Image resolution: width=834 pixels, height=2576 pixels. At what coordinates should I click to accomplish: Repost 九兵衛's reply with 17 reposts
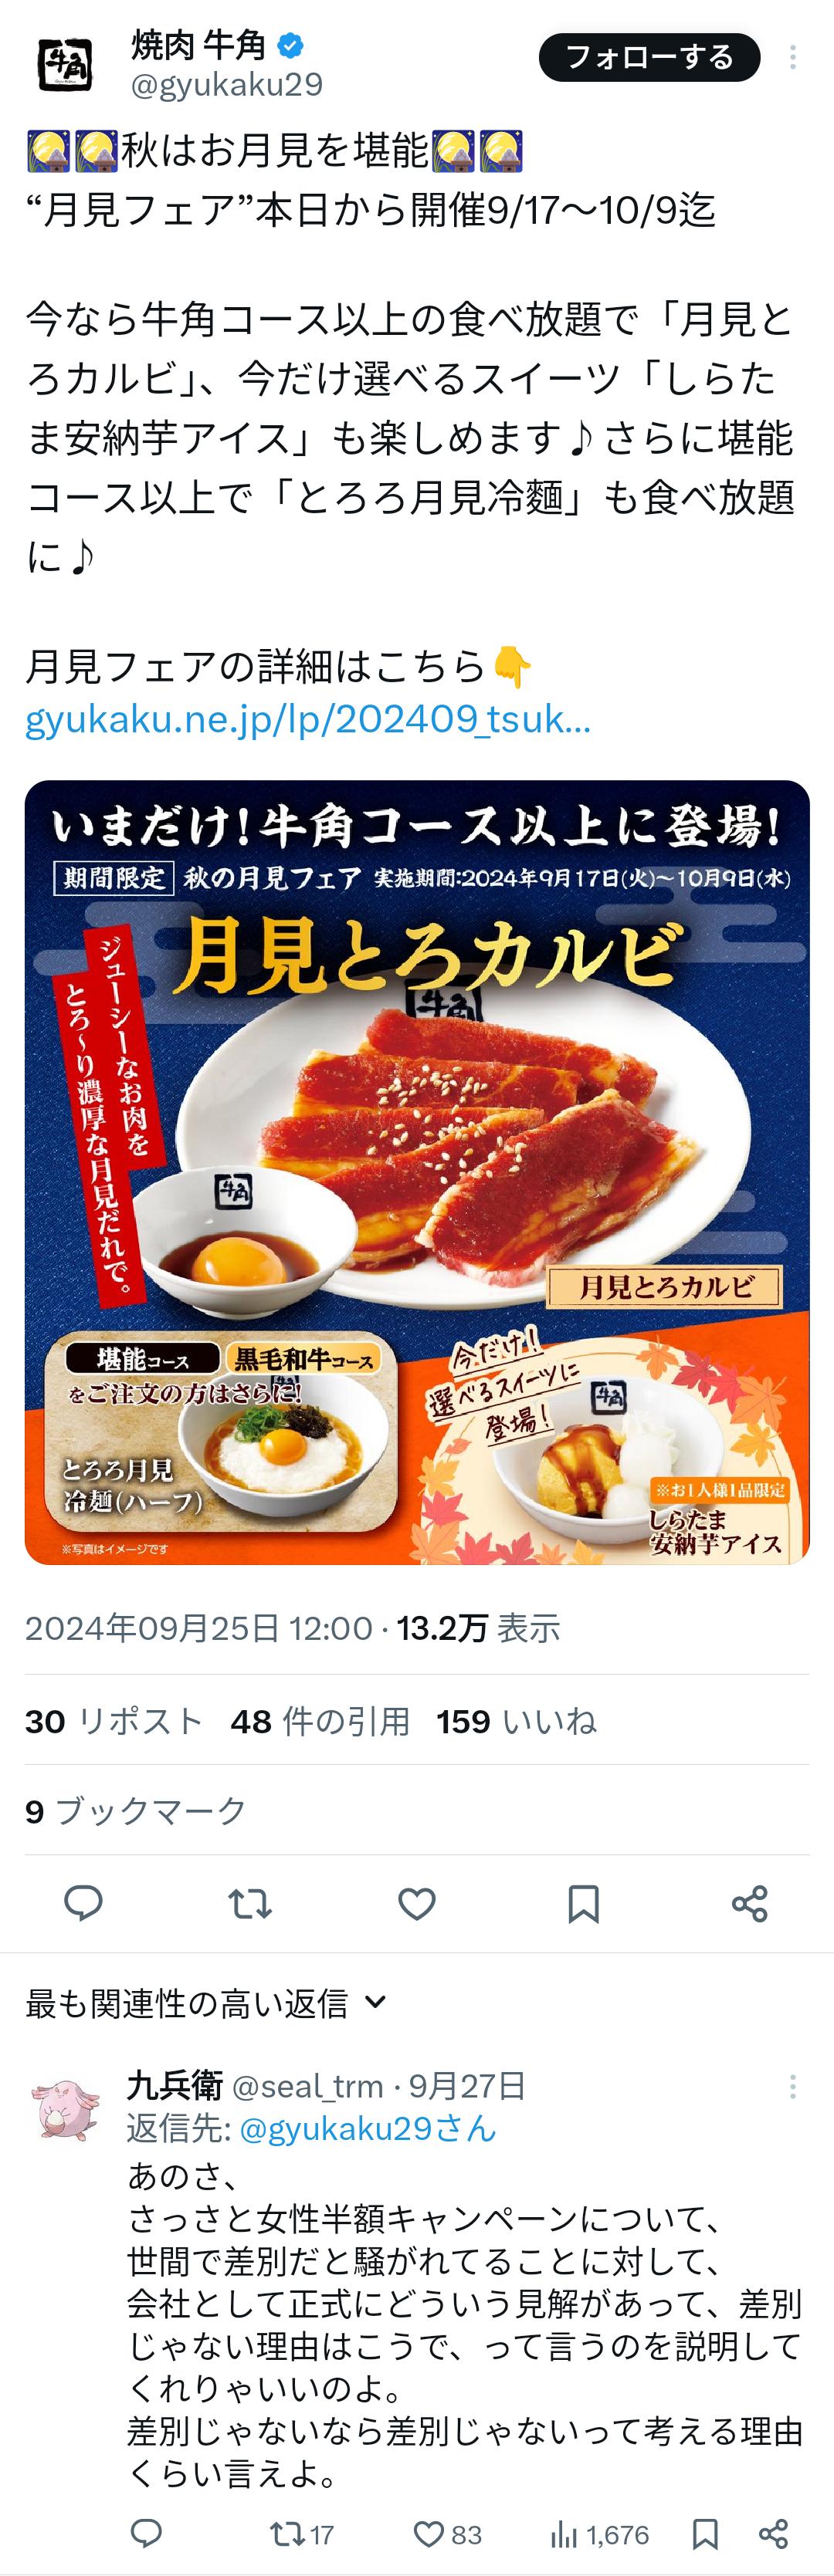[301, 2534]
